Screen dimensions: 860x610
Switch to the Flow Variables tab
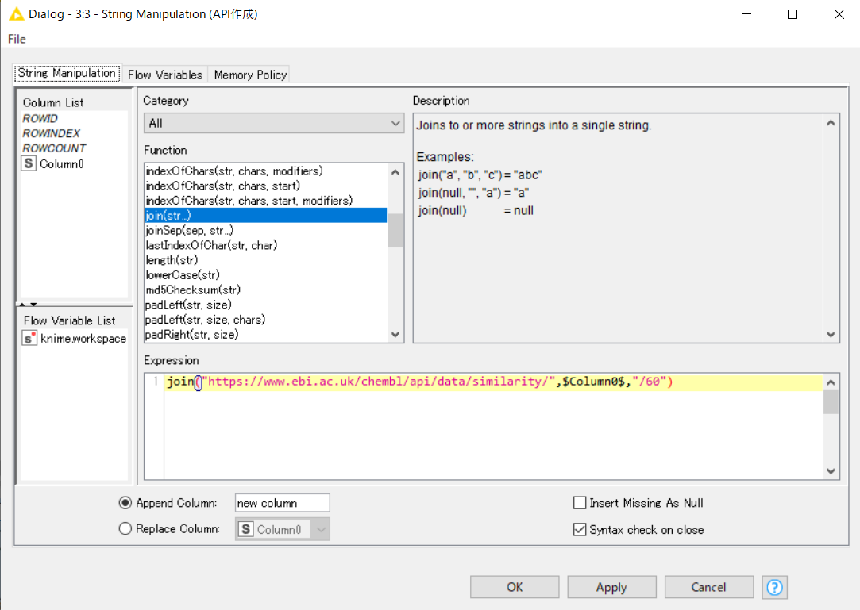[x=164, y=74]
